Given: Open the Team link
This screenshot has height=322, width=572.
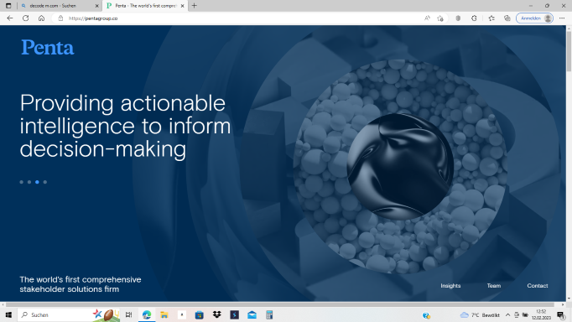Looking at the screenshot, I should pos(494,286).
